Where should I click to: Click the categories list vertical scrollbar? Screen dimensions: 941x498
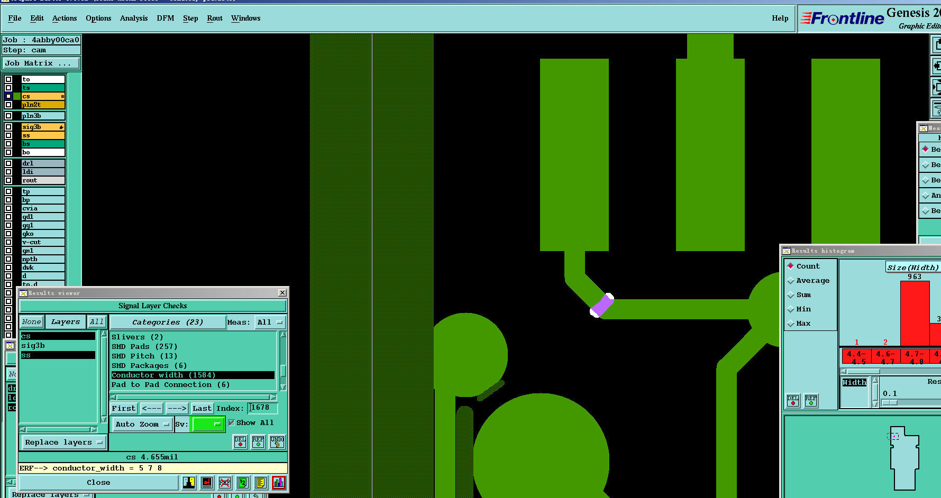(x=283, y=361)
